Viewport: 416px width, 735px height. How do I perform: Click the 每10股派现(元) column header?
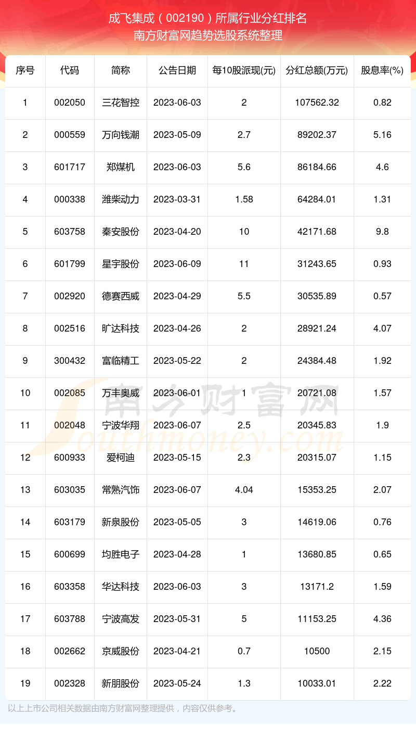244,70
